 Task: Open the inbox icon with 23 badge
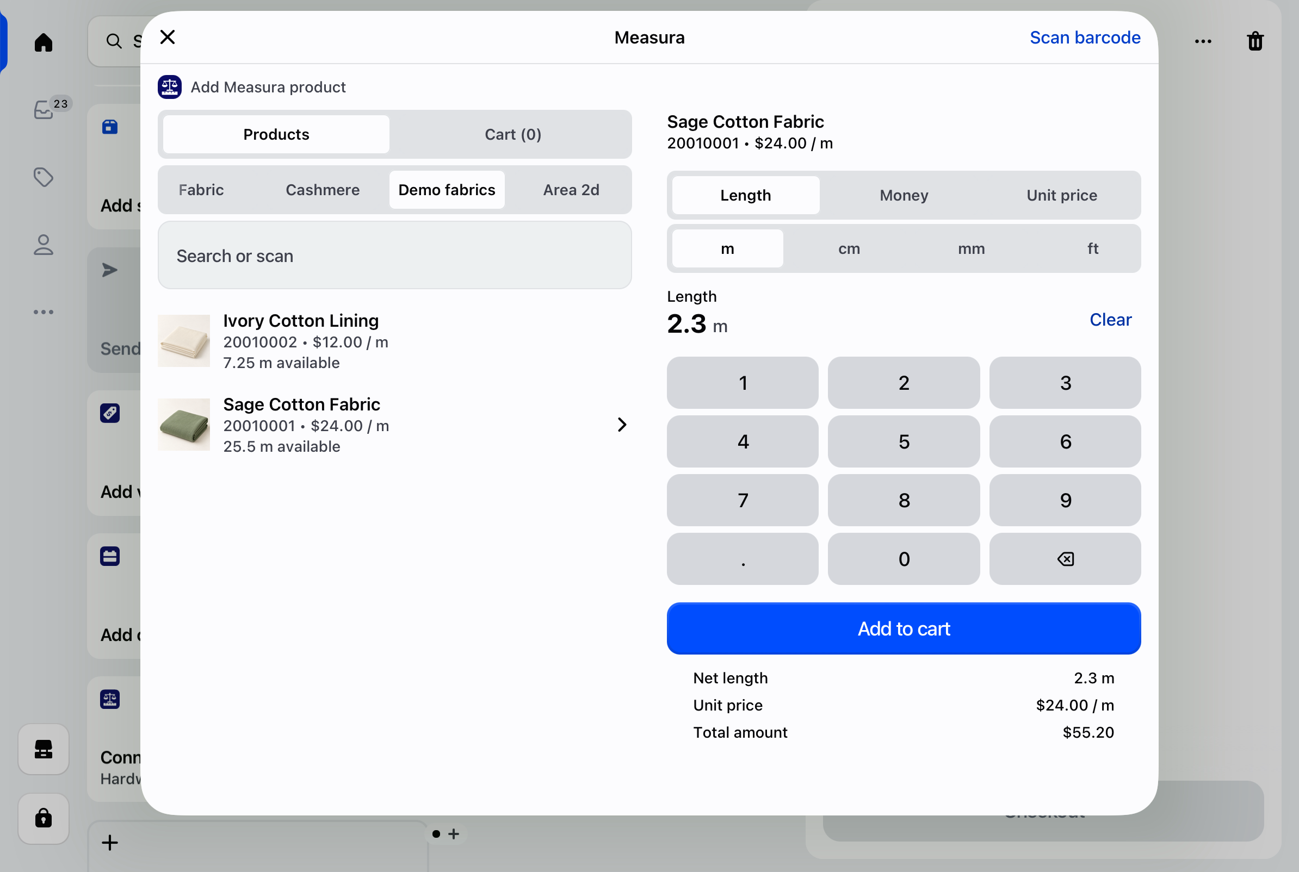44,110
